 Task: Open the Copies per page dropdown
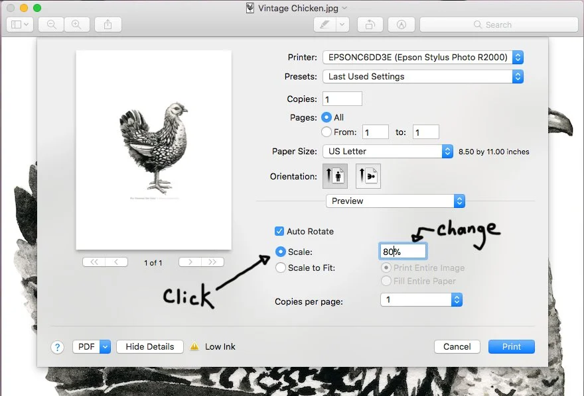421,300
